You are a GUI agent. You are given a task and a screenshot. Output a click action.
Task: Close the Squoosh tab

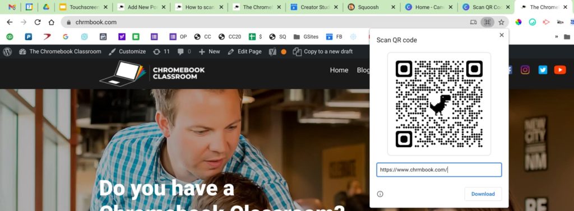tap(393, 7)
